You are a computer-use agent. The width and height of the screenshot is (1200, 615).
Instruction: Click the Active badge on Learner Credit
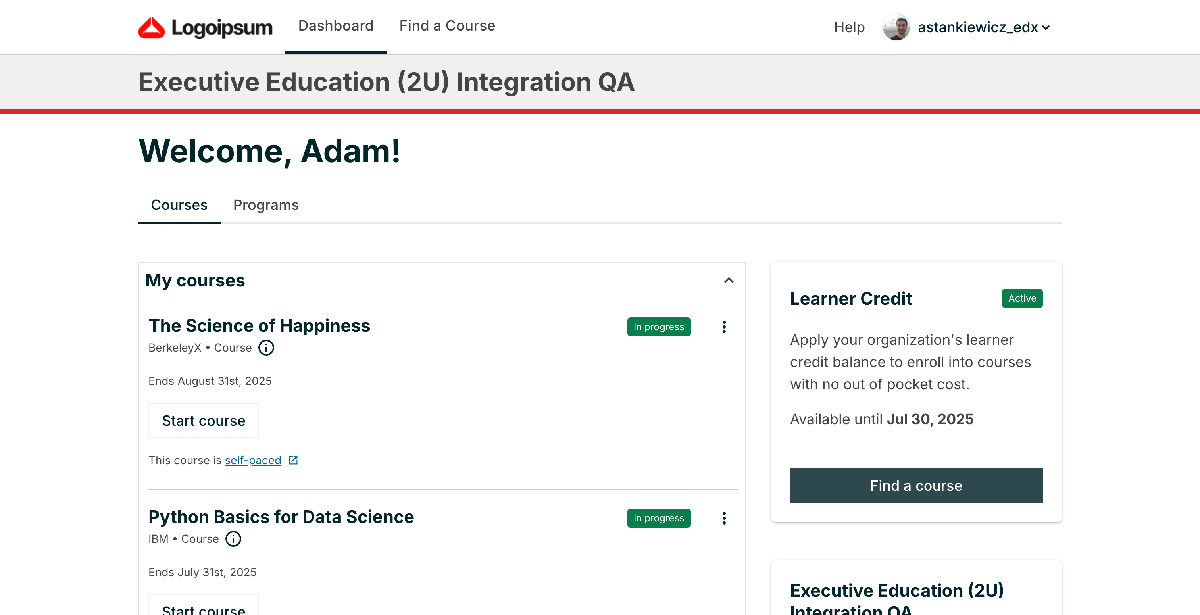1022,298
